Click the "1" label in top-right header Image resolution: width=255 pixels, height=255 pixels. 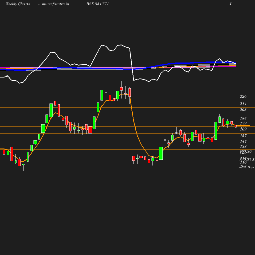(231, 4)
